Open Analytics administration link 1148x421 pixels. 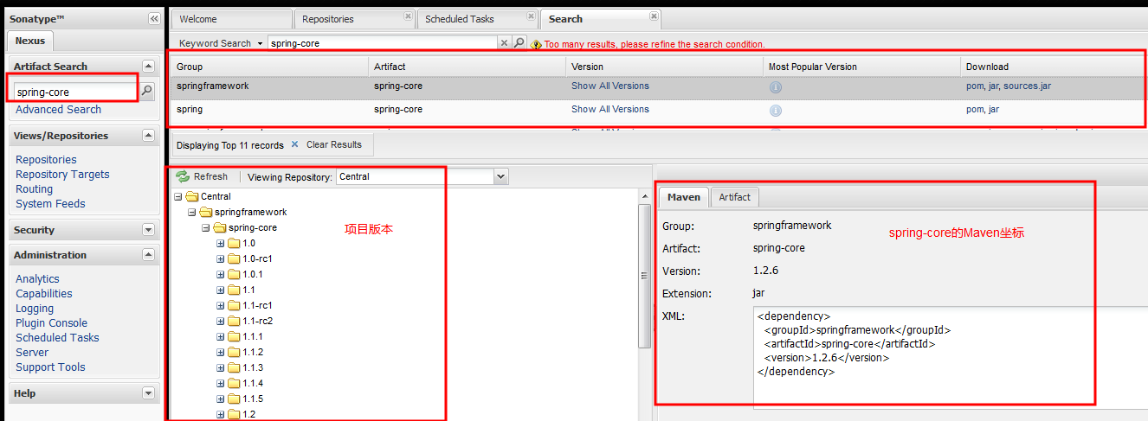coord(37,279)
